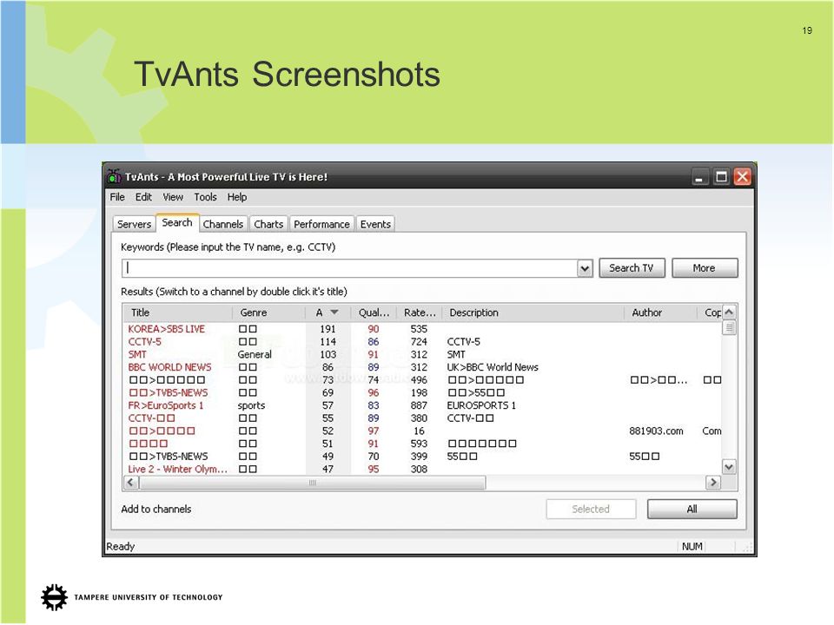
Task: Go to the Performance tab
Action: tap(321, 224)
